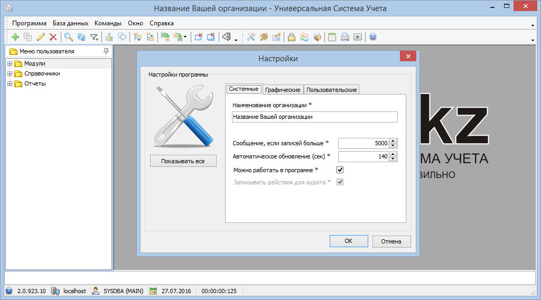Image resolution: width=541 pixels, height=300 pixels.
Task: Pin the 'Меню пользователя' panel
Action: [106, 51]
